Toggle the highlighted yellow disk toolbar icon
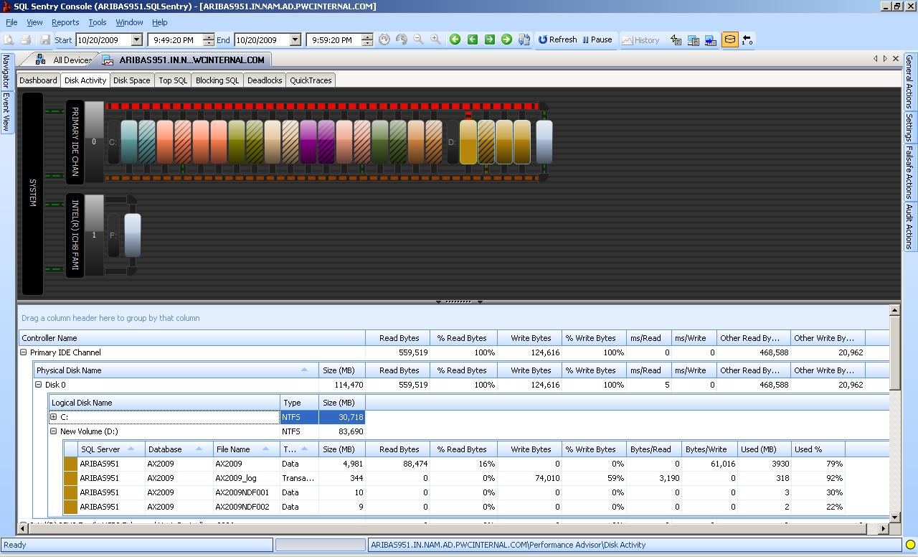The height and width of the screenshot is (557, 918). [729, 39]
